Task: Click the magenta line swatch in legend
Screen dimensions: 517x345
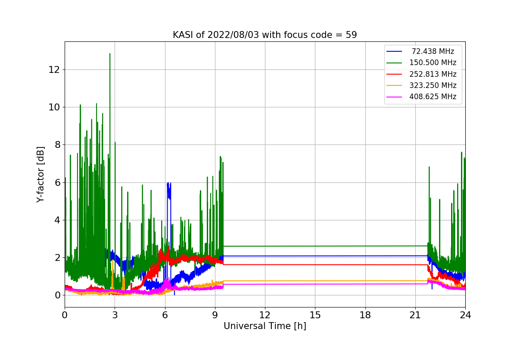Action: pyautogui.click(x=394, y=97)
